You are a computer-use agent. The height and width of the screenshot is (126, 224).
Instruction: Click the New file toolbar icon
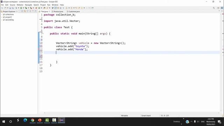coord(5,8)
